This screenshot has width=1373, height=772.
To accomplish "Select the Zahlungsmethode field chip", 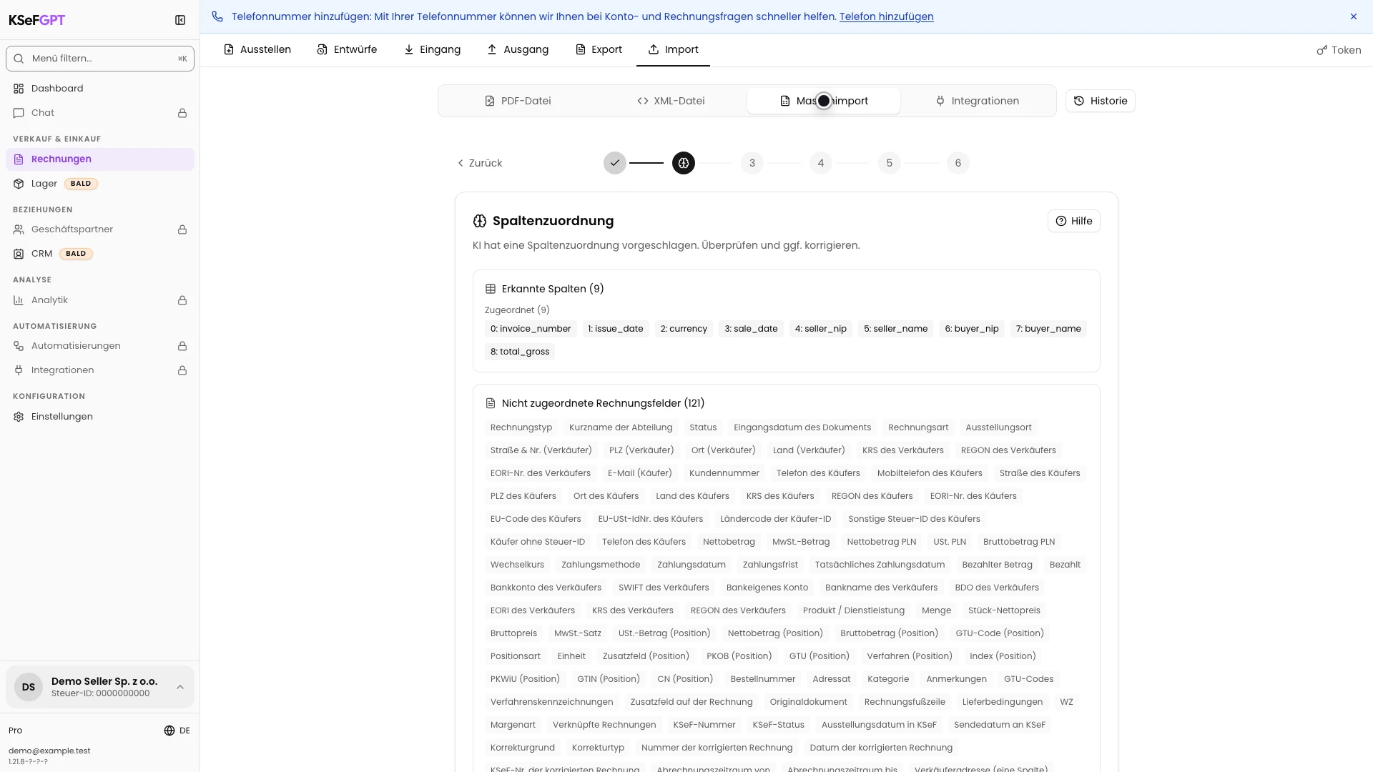I will coord(601,565).
